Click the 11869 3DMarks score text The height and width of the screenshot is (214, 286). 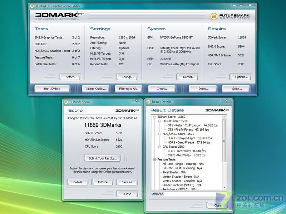click(x=103, y=125)
